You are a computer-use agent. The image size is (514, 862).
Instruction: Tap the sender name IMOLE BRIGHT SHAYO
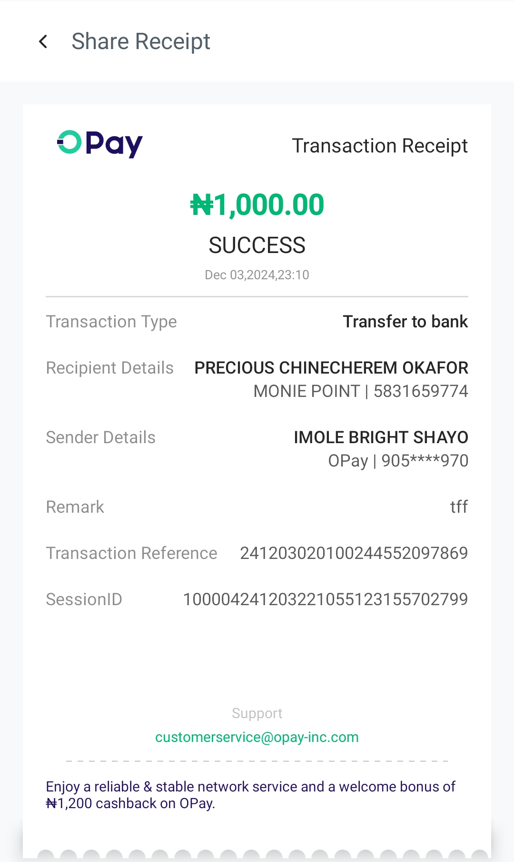(x=381, y=437)
